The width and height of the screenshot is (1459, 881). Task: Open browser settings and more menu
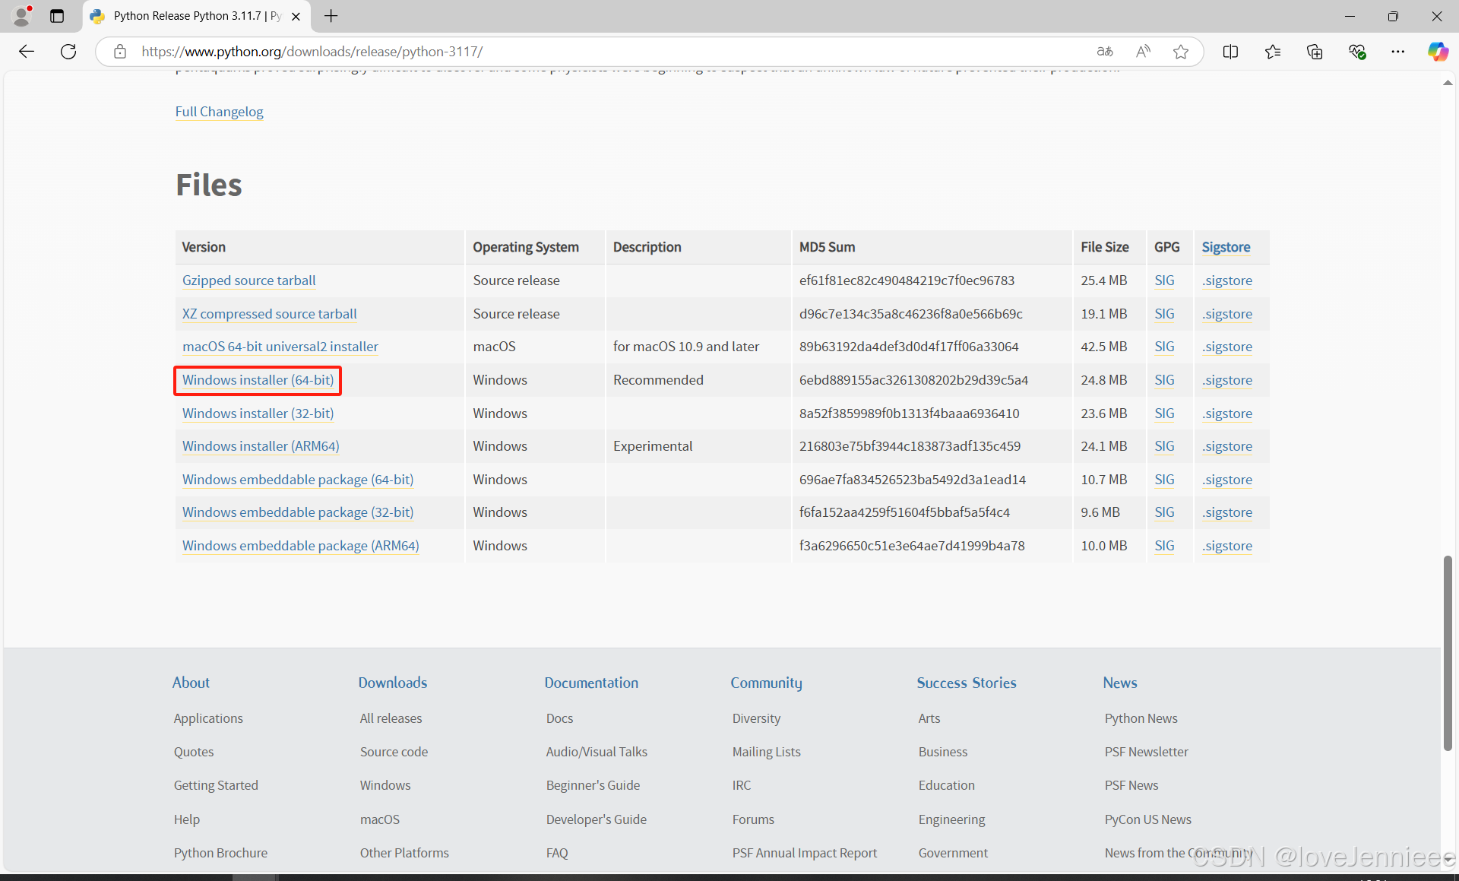click(x=1398, y=52)
